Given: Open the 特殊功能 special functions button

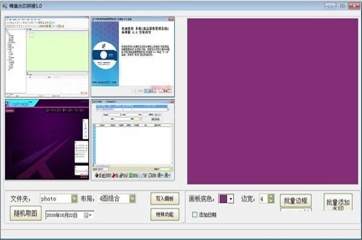Looking at the screenshot, I should tap(165, 215).
